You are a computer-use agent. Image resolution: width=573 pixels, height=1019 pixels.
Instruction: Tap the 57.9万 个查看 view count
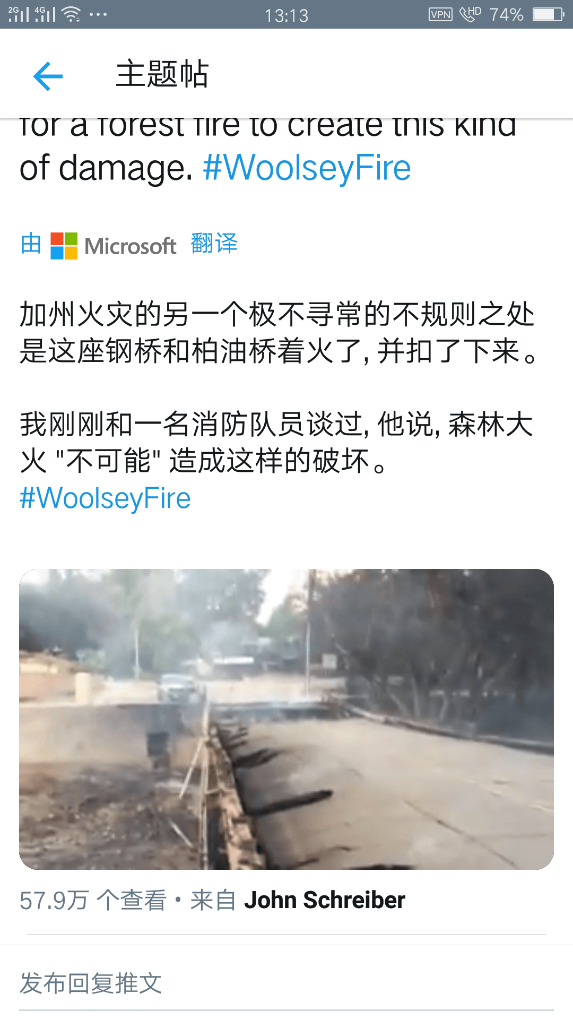93,901
